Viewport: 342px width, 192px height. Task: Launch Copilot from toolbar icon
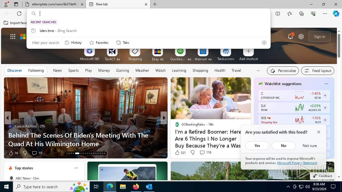[336, 14]
